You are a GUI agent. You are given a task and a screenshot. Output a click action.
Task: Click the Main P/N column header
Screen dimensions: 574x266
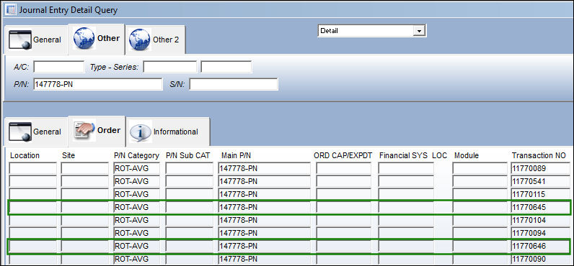(x=236, y=155)
